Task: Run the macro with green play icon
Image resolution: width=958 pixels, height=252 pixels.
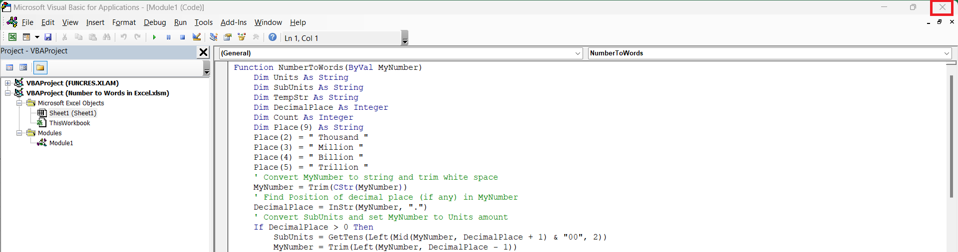Action: point(154,37)
